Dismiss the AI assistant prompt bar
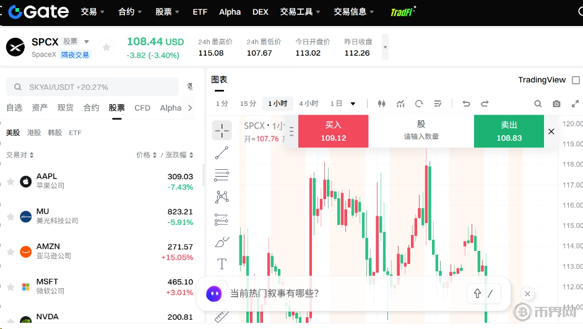 point(527,294)
